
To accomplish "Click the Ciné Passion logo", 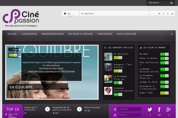I will [21, 18].
